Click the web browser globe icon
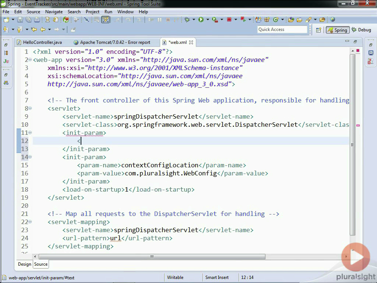This screenshot has width=377, height=283. (x=333, y=20)
